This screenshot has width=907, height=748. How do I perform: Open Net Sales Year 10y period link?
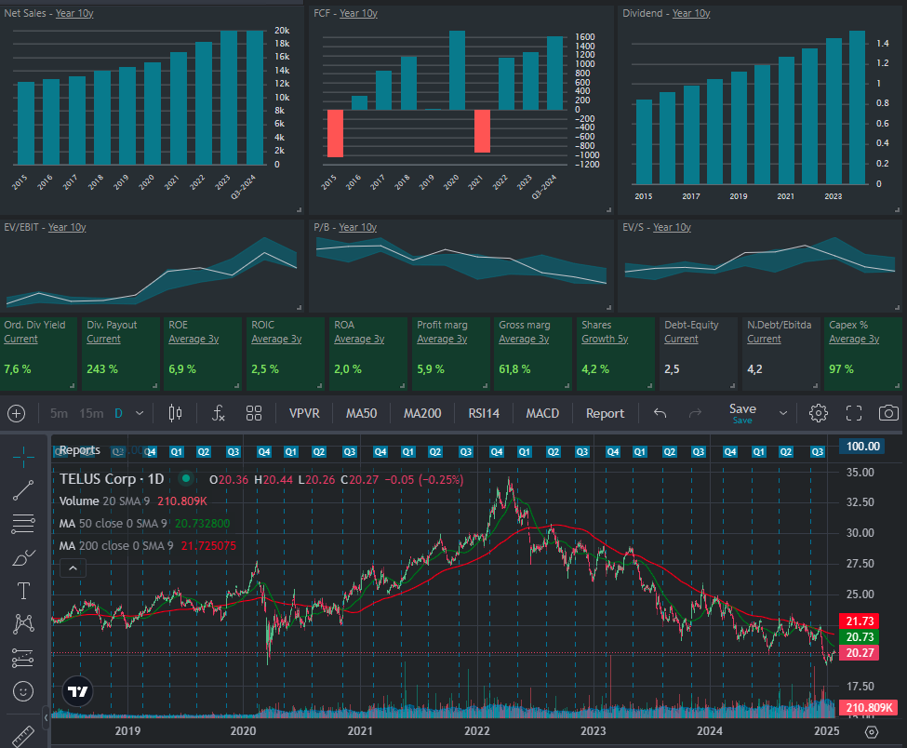coord(74,13)
